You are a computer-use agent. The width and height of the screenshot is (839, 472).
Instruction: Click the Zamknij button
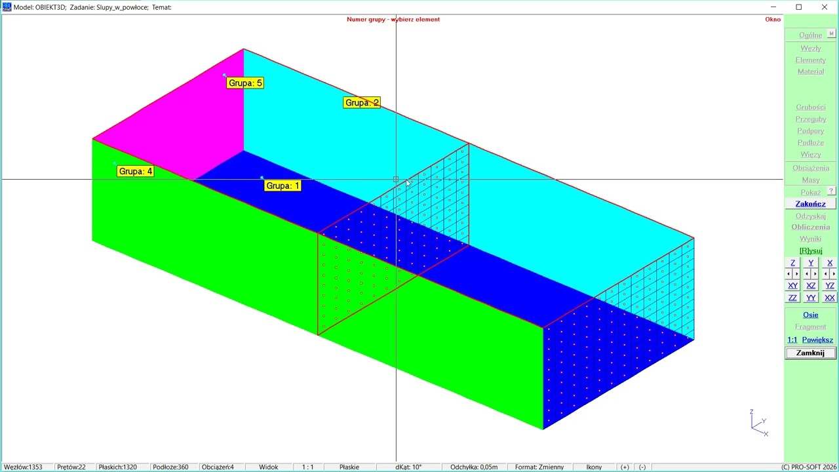pos(811,353)
